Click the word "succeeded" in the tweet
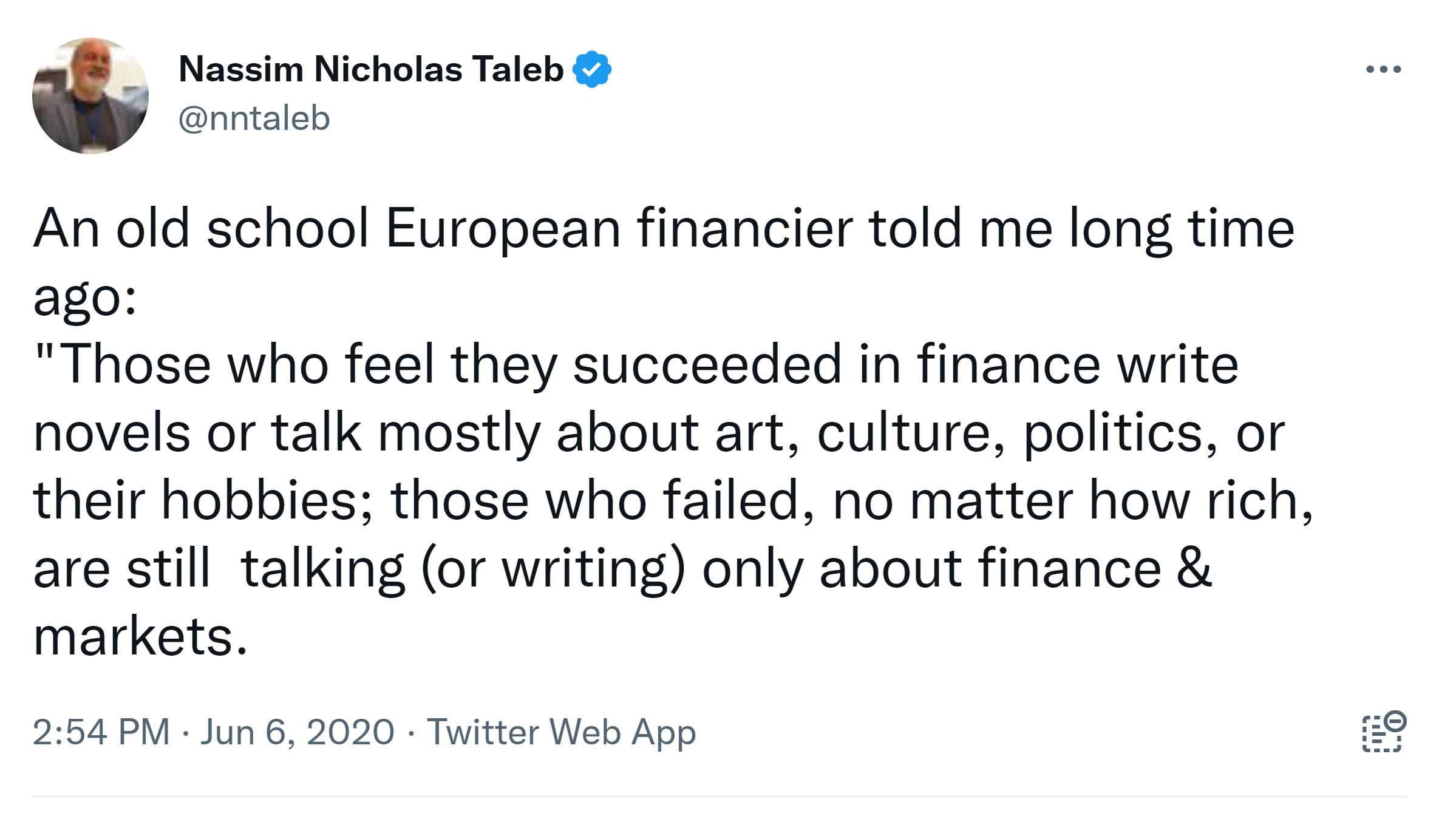The height and width of the screenshot is (819, 1439). click(x=707, y=365)
